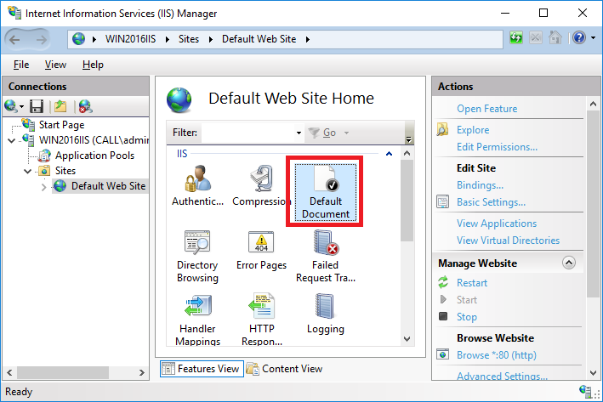Click the View Applications link
The height and width of the screenshot is (402, 603).
(x=497, y=224)
